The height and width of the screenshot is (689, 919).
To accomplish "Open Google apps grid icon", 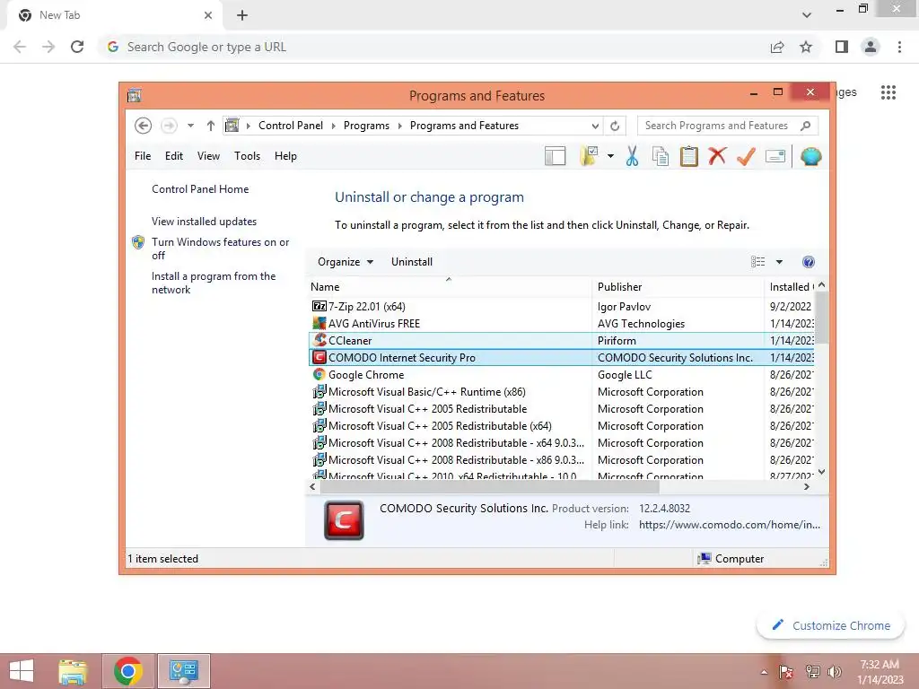I will point(888,92).
